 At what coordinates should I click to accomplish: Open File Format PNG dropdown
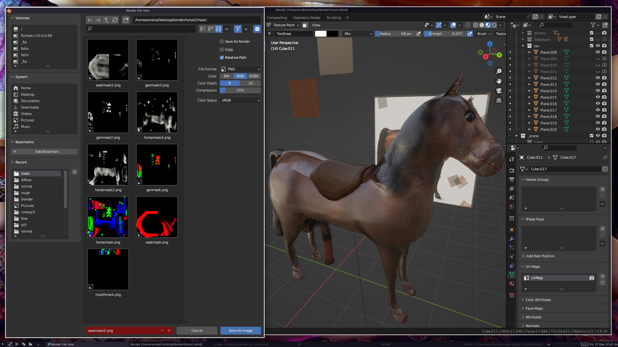point(240,69)
